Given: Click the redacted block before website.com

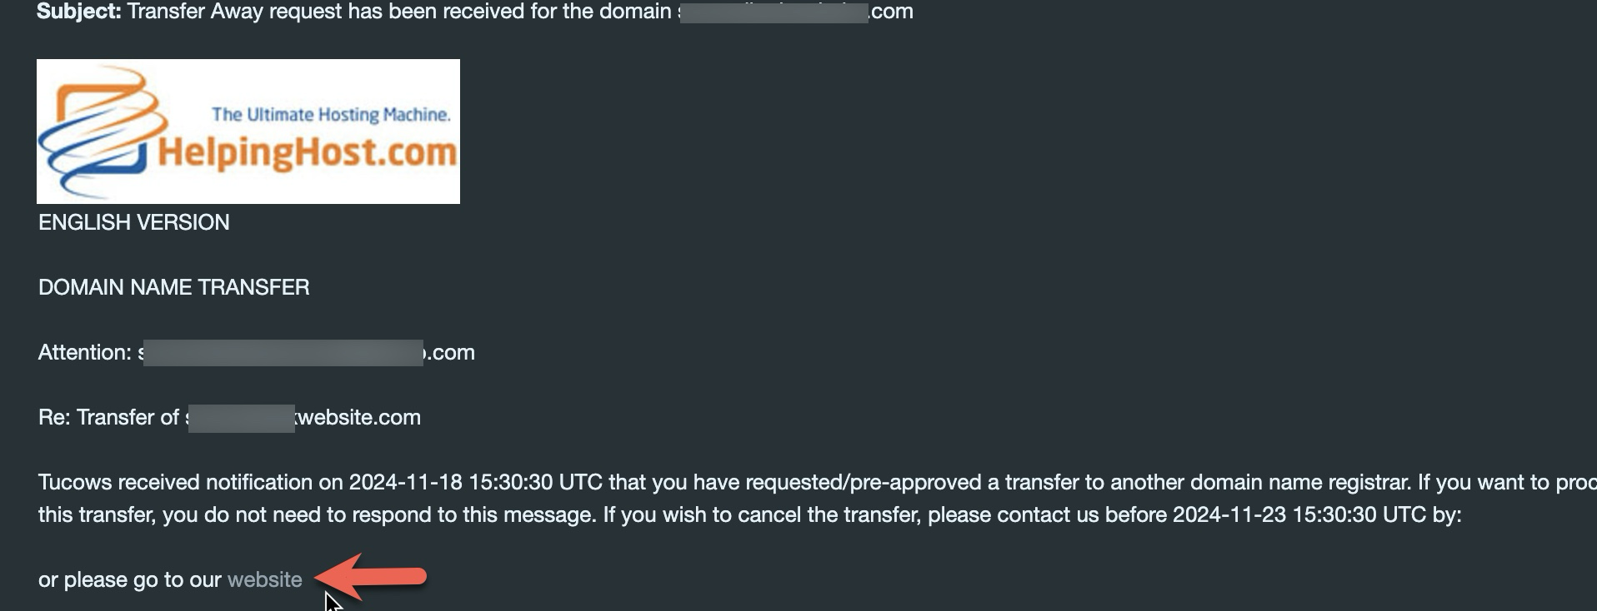Looking at the screenshot, I should coord(241,418).
